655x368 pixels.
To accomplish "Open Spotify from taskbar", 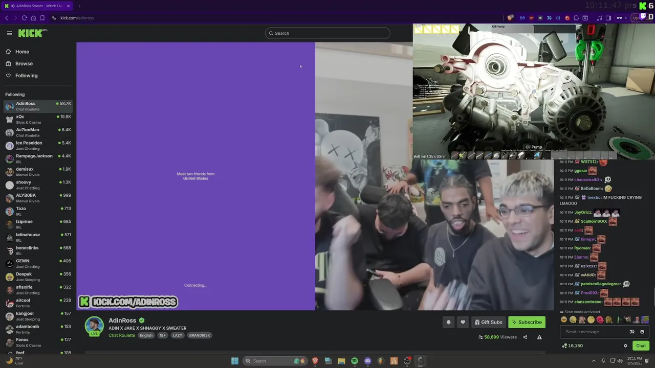I will coord(355,361).
